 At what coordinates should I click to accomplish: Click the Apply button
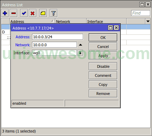pos(103,56)
